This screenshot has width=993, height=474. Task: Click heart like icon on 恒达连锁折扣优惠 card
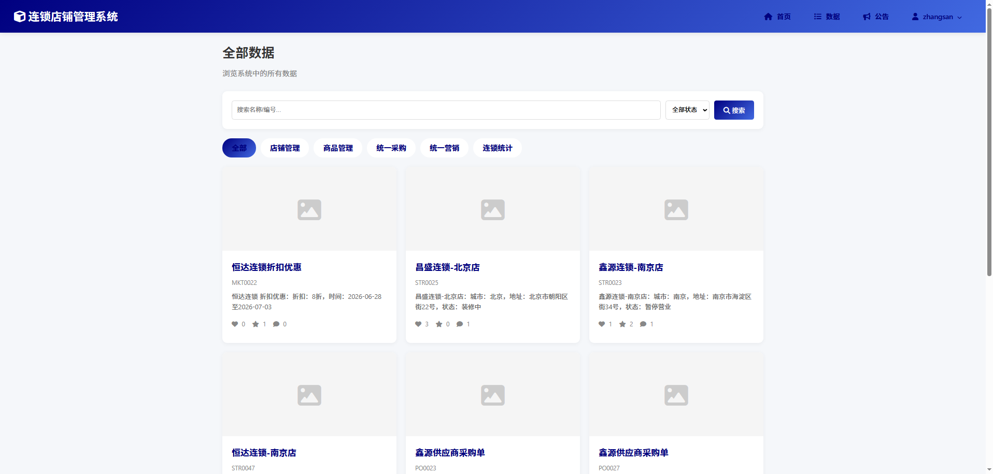click(x=235, y=324)
